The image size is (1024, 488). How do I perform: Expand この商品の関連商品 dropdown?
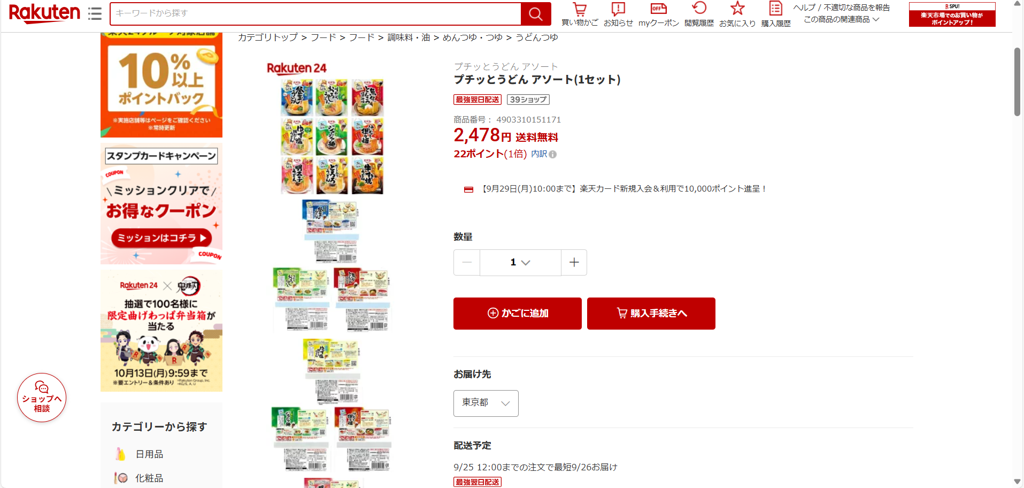click(842, 19)
